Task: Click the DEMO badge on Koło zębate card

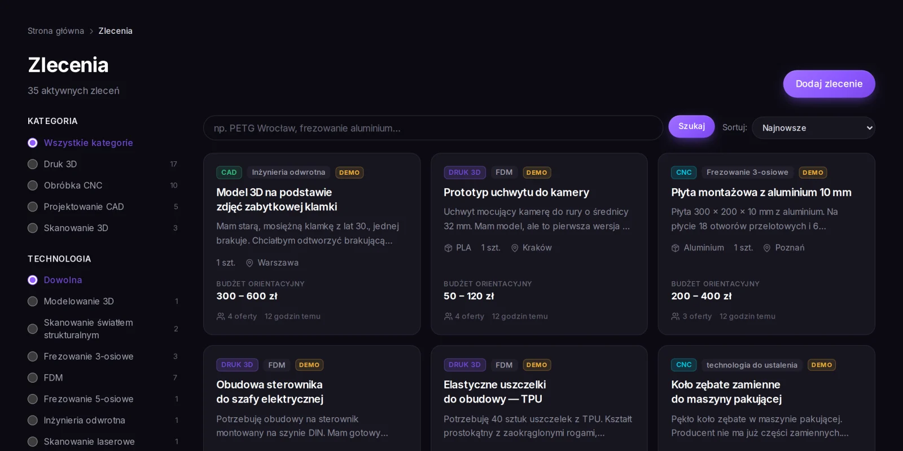Action: (x=822, y=365)
